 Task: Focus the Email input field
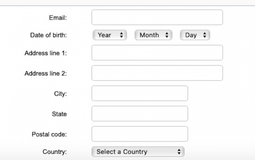click(157, 18)
